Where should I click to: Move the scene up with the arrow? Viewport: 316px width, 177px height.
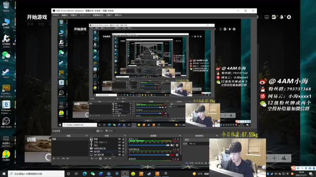(63, 159)
